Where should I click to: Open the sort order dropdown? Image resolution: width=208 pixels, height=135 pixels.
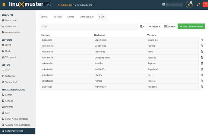pos(142,27)
